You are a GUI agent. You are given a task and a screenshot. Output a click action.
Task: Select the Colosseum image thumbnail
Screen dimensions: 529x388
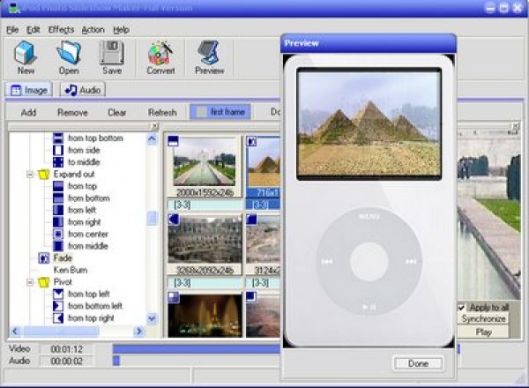(x=205, y=240)
